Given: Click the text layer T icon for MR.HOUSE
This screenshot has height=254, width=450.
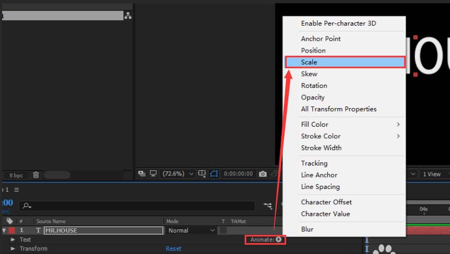Looking at the screenshot, I should (38, 230).
